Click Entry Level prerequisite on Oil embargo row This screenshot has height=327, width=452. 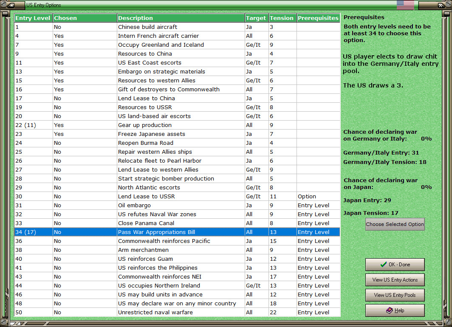[x=319, y=206]
